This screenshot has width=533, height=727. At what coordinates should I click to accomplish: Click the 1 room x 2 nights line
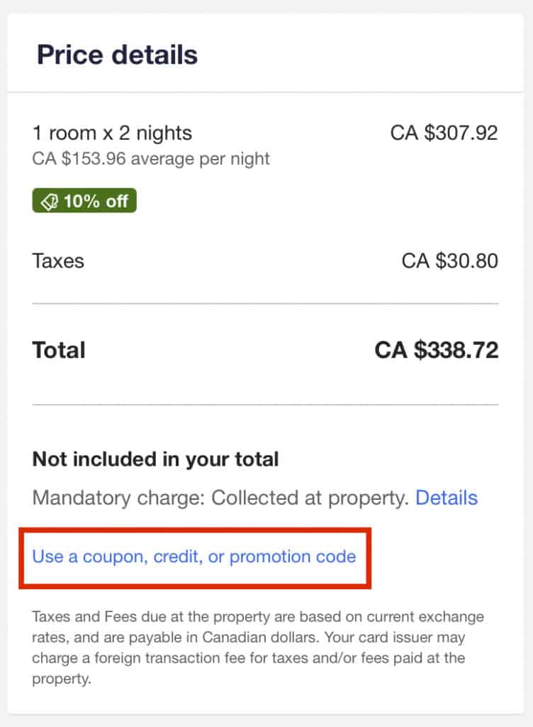111,133
